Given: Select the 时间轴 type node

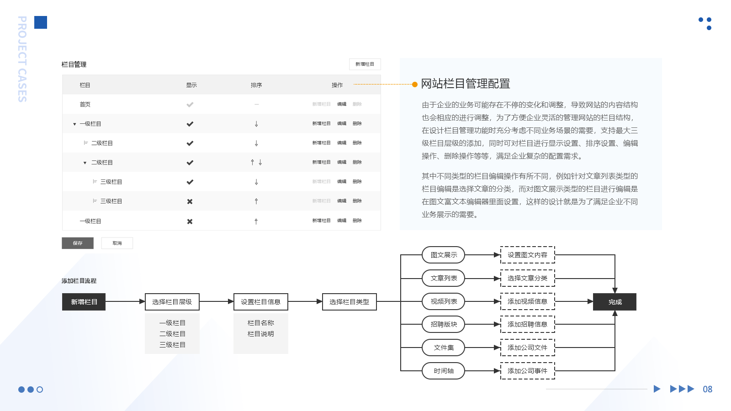Looking at the screenshot, I should pyautogui.click(x=444, y=371).
